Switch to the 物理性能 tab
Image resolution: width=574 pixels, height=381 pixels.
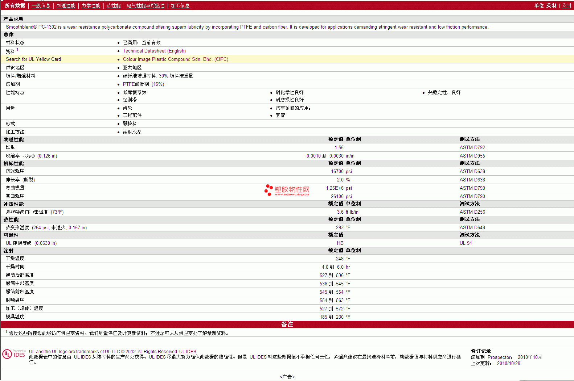pyautogui.click(x=66, y=5)
